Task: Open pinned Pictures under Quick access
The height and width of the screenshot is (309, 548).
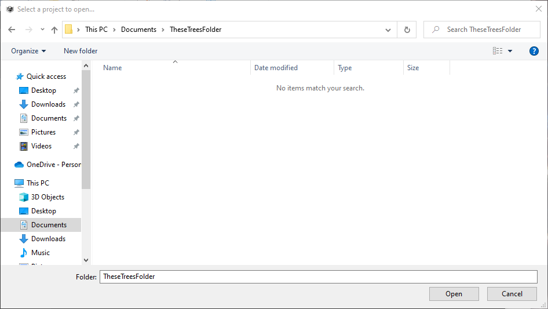Action: (x=43, y=132)
